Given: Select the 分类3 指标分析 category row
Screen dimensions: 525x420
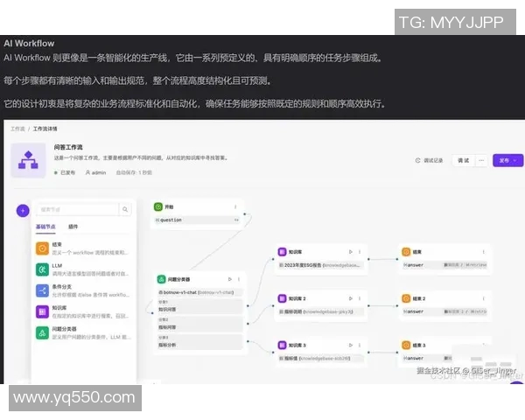Looking at the screenshot, I should click(199, 341).
